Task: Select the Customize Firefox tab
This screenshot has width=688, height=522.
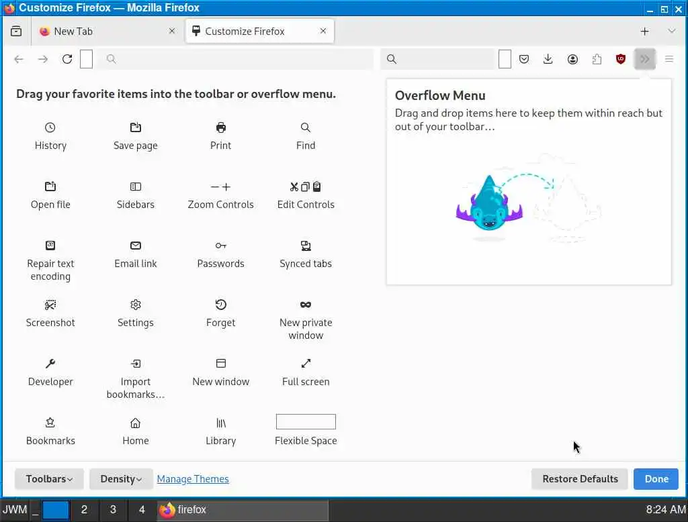Action: (260, 31)
